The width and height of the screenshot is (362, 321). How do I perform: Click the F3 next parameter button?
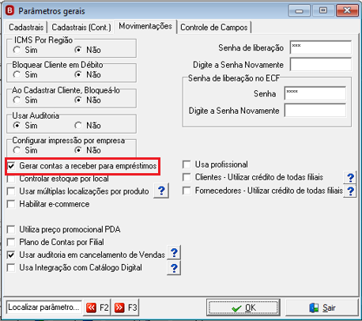click(126, 308)
